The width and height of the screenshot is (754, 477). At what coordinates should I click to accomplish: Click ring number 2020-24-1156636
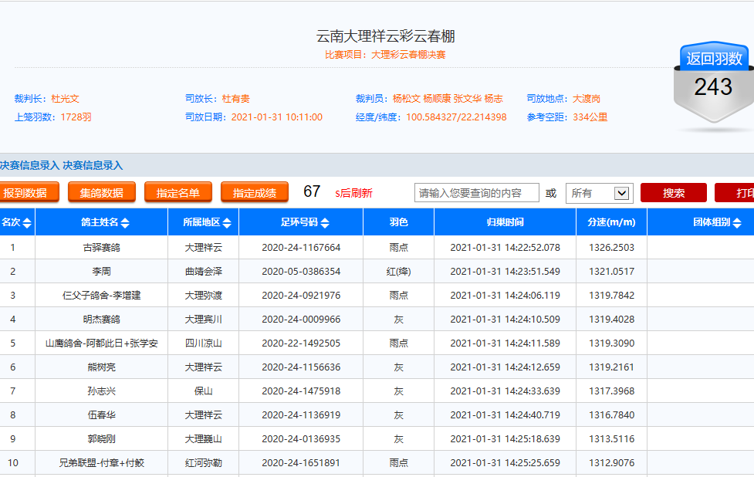pos(301,367)
